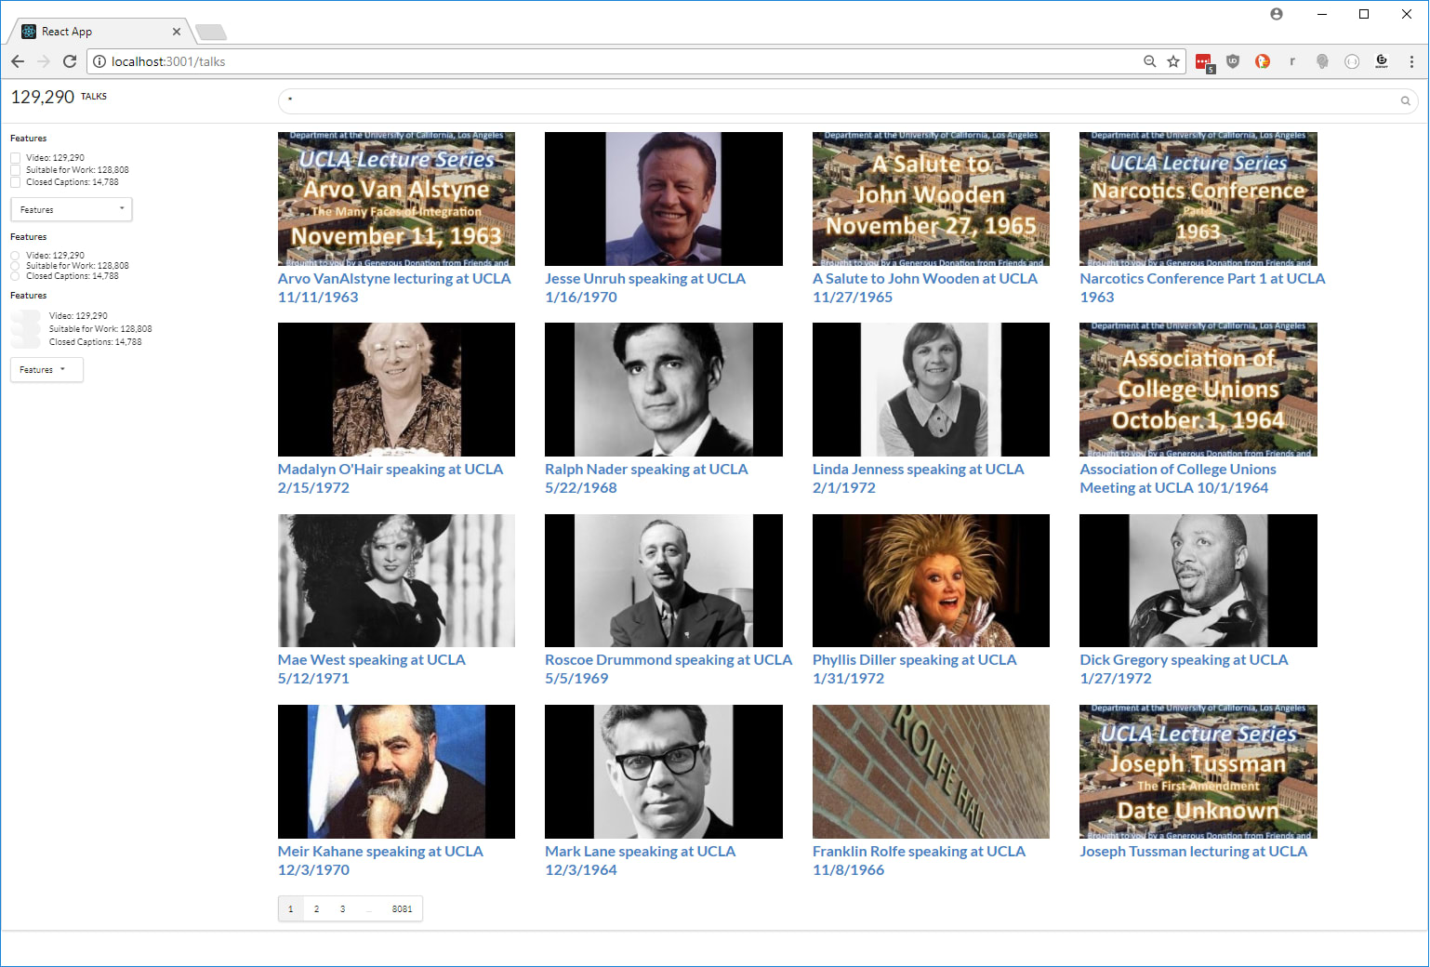This screenshot has height=967, width=1430.
Task: Click the search magnifier in the search bar
Action: 1405,100
